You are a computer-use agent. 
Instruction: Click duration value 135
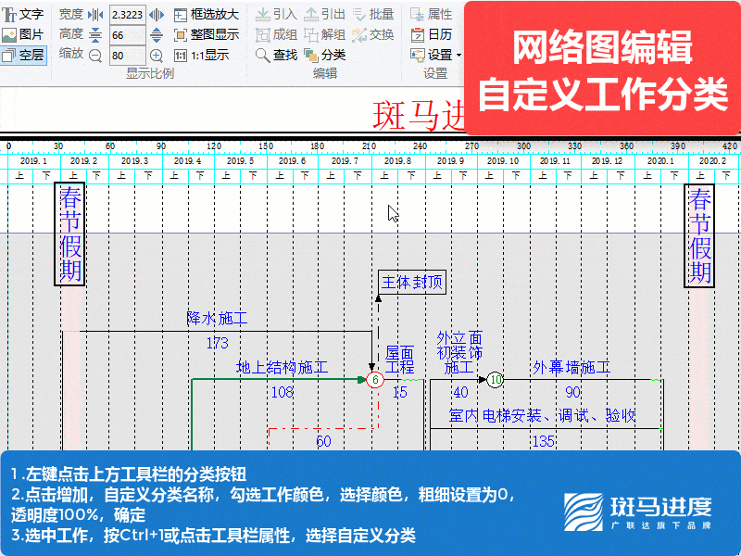tap(543, 441)
